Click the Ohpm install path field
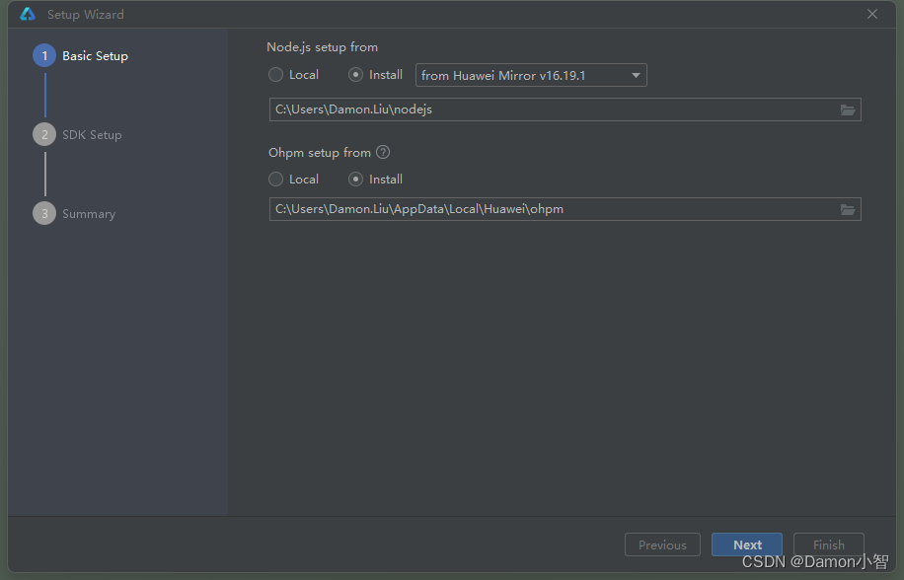This screenshot has height=580, width=904. (x=565, y=209)
